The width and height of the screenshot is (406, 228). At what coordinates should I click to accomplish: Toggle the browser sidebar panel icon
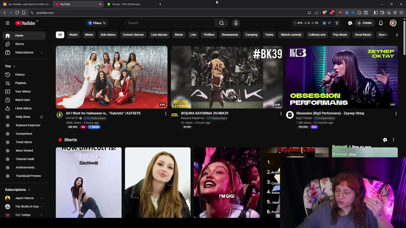pyautogui.click(x=376, y=13)
